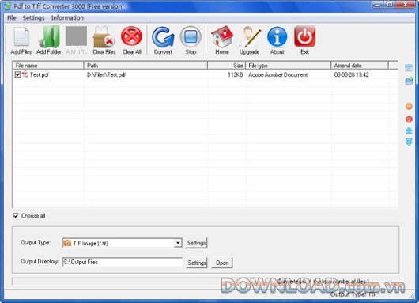419x303 pixels.
Task: Click the PDF file icon beside Test.pdf
Action: click(25, 74)
